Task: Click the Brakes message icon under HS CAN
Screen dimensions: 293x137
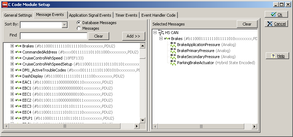Action: coord(167,39)
